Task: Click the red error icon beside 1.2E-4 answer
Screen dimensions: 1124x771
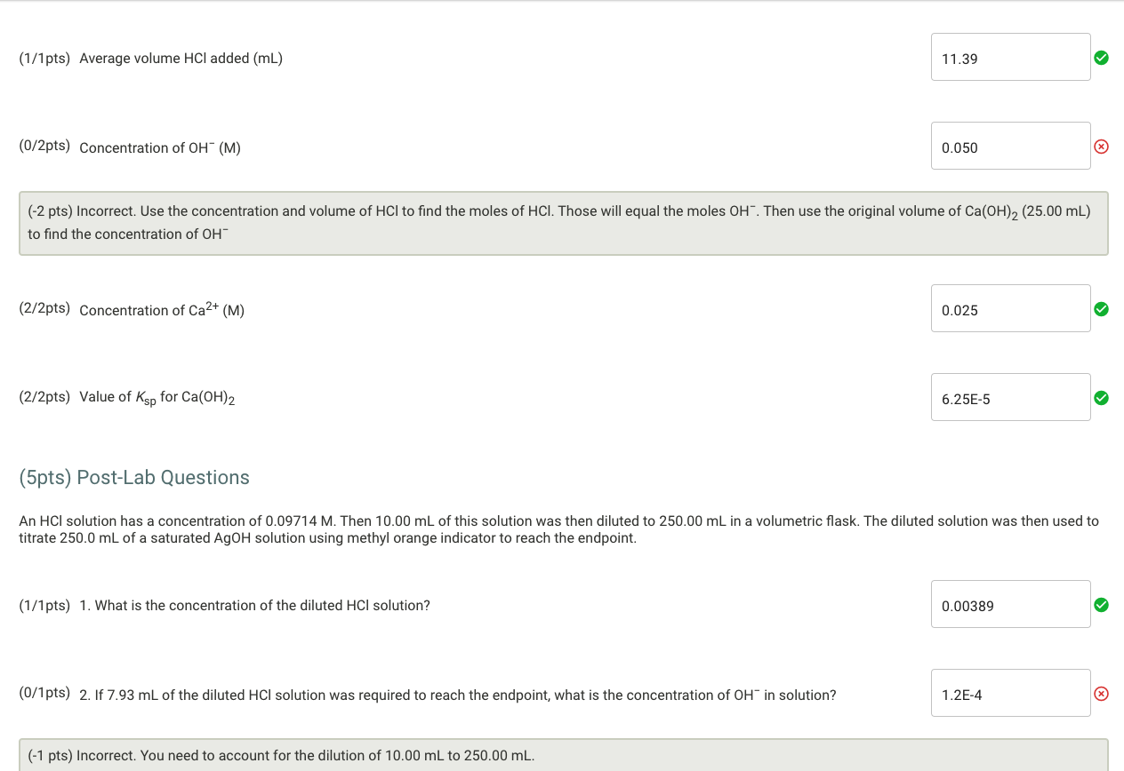Action: 1101,694
